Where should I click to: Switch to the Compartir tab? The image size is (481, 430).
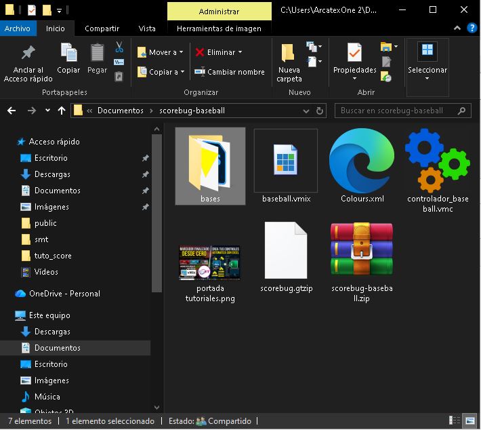(x=102, y=28)
